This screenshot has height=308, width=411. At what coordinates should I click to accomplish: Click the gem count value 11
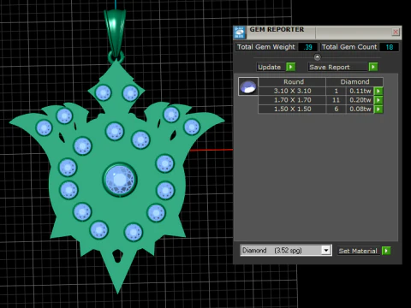click(336, 100)
